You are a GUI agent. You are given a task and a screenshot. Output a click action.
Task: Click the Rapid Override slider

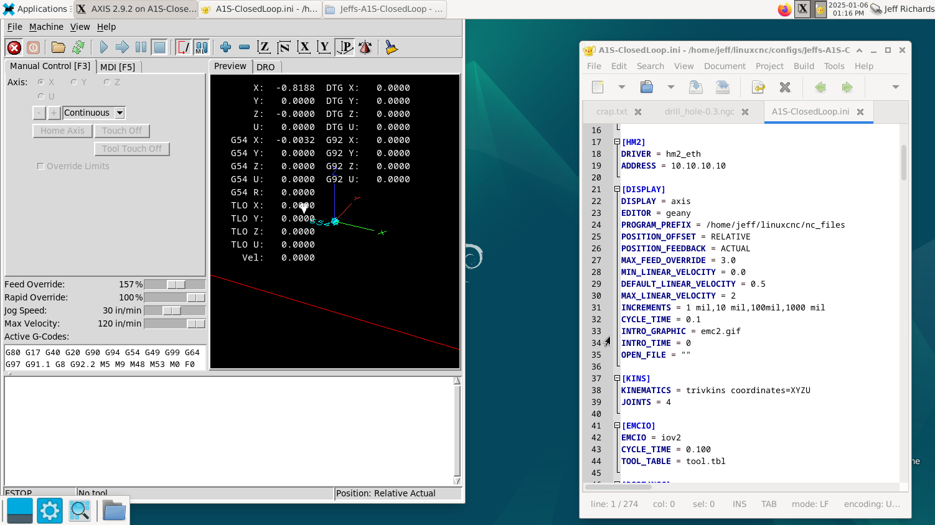pos(174,297)
